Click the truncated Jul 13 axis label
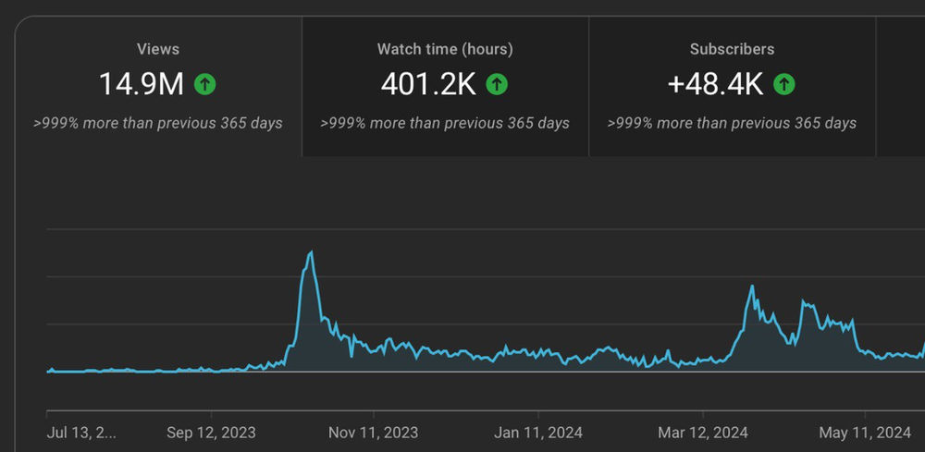Image resolution: width=925 pixels, height=452 pixels. (x=81, y=433)
